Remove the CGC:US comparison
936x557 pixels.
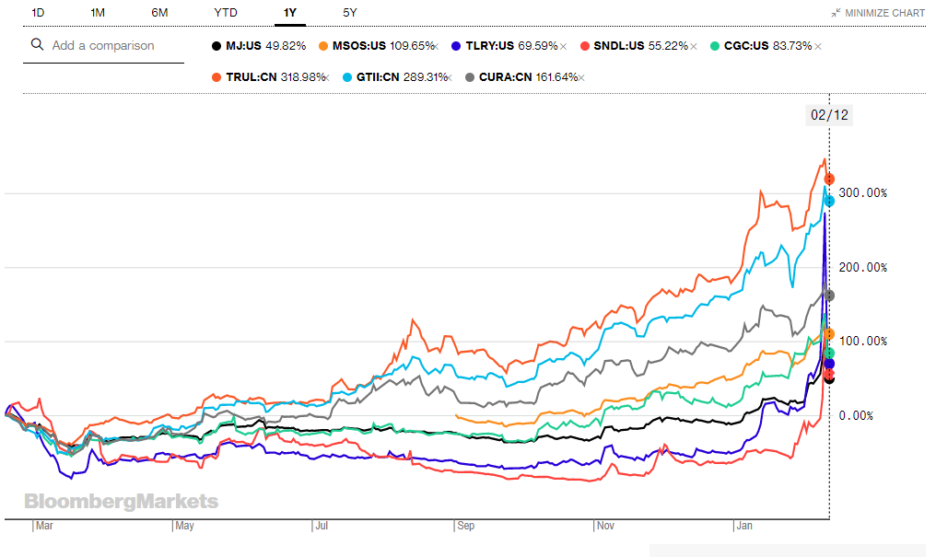(x=818, y=47)
